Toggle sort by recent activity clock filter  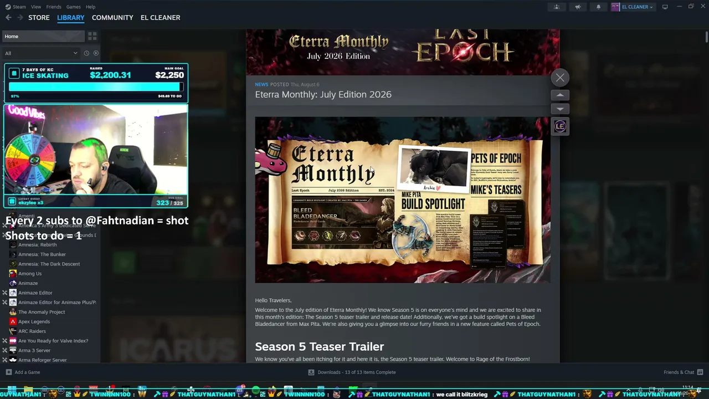tap(86, 53)
